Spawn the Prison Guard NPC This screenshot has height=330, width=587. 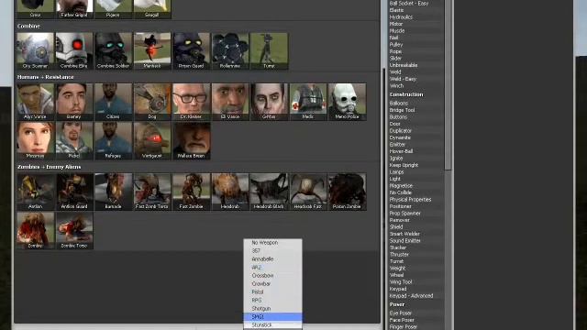(191, 51)
